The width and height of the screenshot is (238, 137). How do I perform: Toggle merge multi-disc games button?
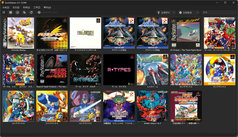click(18, 12)
